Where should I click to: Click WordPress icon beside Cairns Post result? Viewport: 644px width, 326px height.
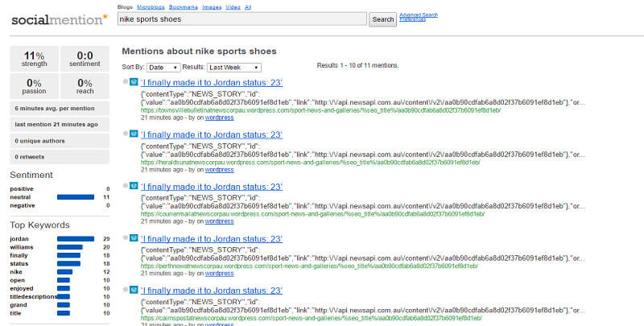coord(134,290)
